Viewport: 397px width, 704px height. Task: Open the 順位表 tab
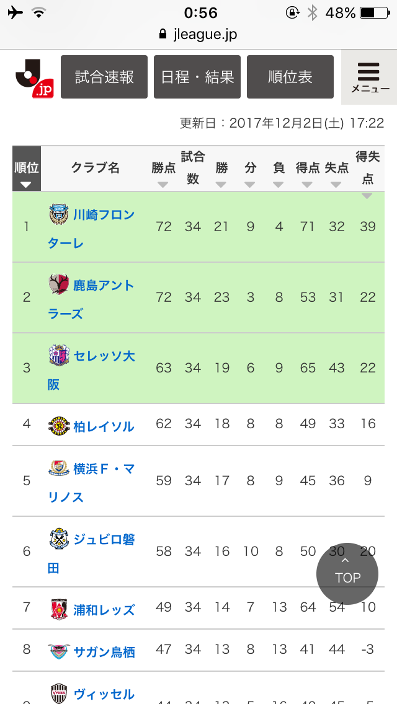(290, 77)
